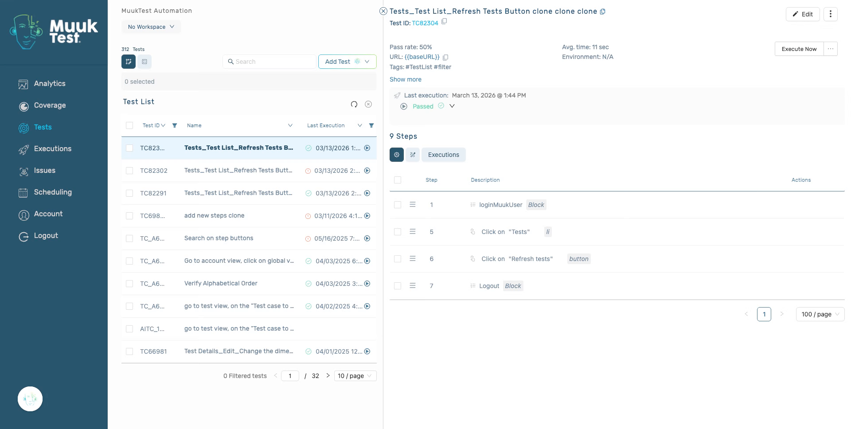This screenshot has height=429, width=851.
Task: Expand the Passed last execution chevron
Action: 452,106
